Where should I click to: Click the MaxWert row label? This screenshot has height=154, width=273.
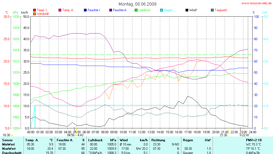click(x=9, y=148)
